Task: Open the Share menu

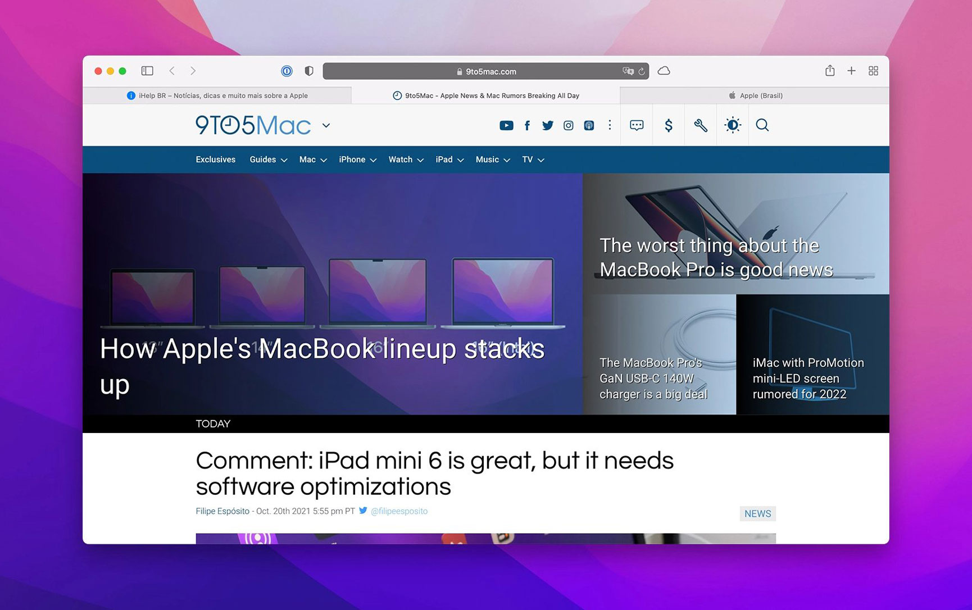Action: pos(830,70)
